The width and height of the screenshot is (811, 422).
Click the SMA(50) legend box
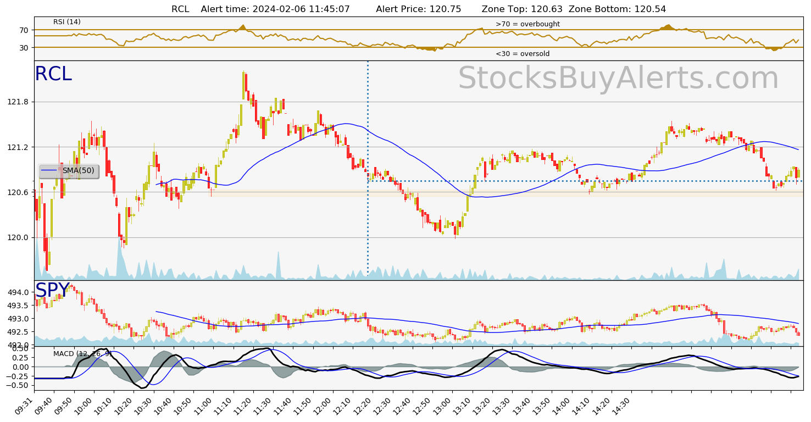[x=69, y=171]
